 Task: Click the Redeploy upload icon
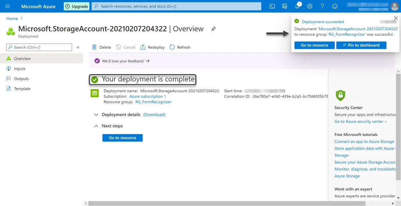click(x=143, y=47)
